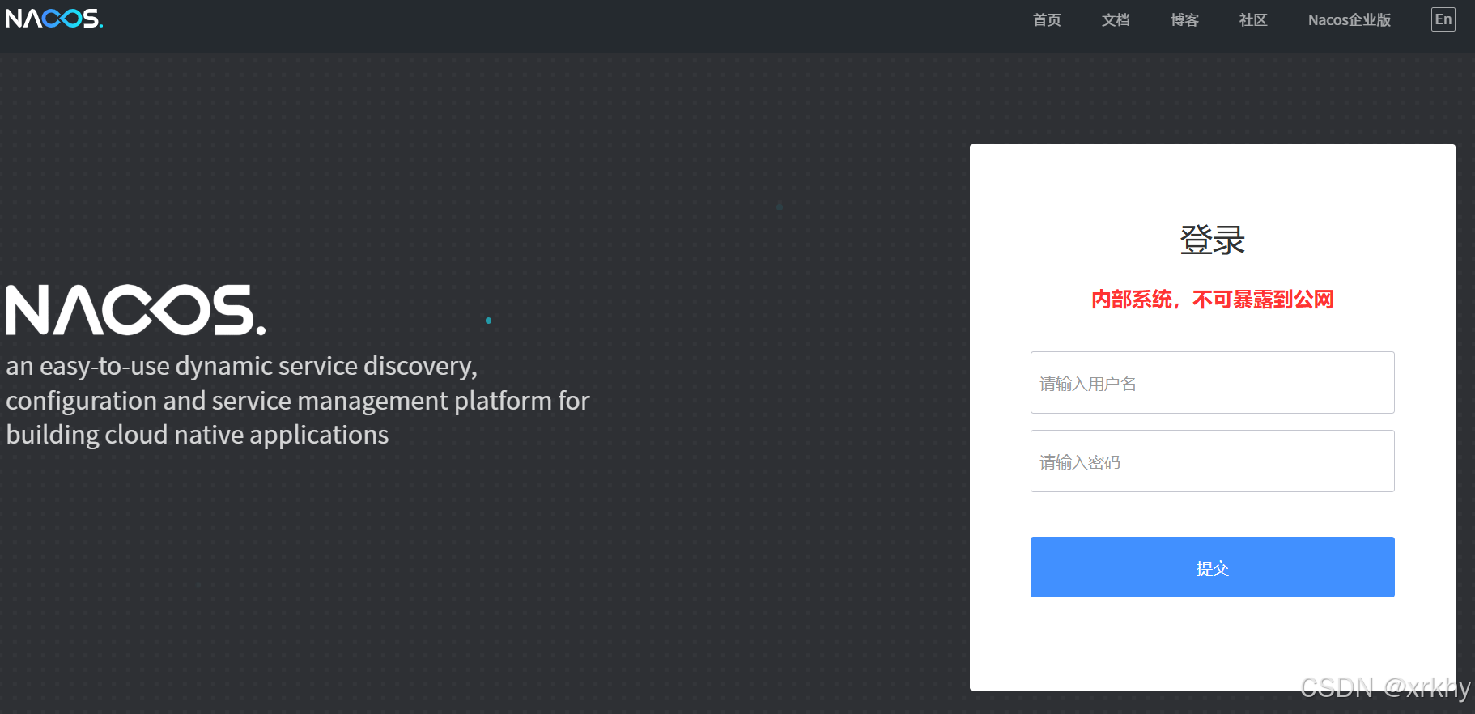This screenshot has width=1475, height=714.
Task: Submit login with the 提交 button
Action: [x=1212, y=567]
